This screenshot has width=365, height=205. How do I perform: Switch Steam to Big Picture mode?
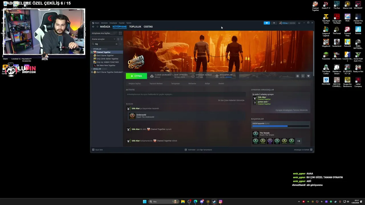[299, 23]
